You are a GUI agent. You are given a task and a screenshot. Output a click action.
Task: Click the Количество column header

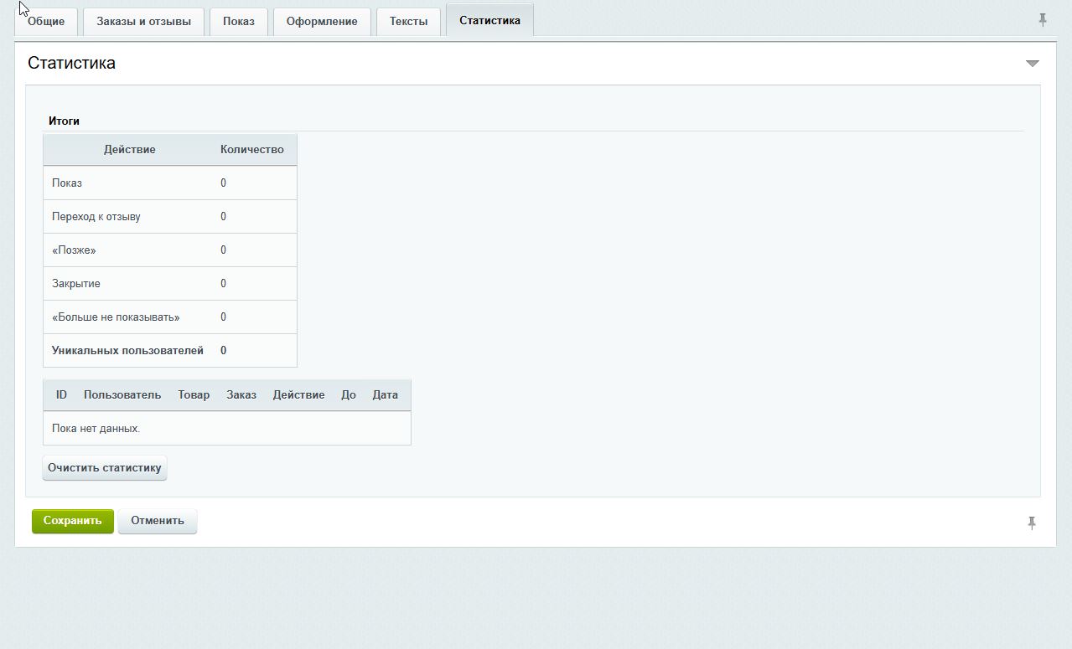[x=252, y=149]
